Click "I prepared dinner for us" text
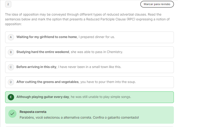208x127 pixels. click(97, 37)
